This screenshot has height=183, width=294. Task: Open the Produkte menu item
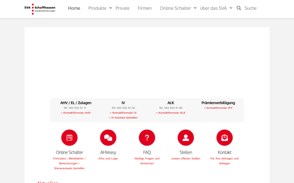(98, 8)
